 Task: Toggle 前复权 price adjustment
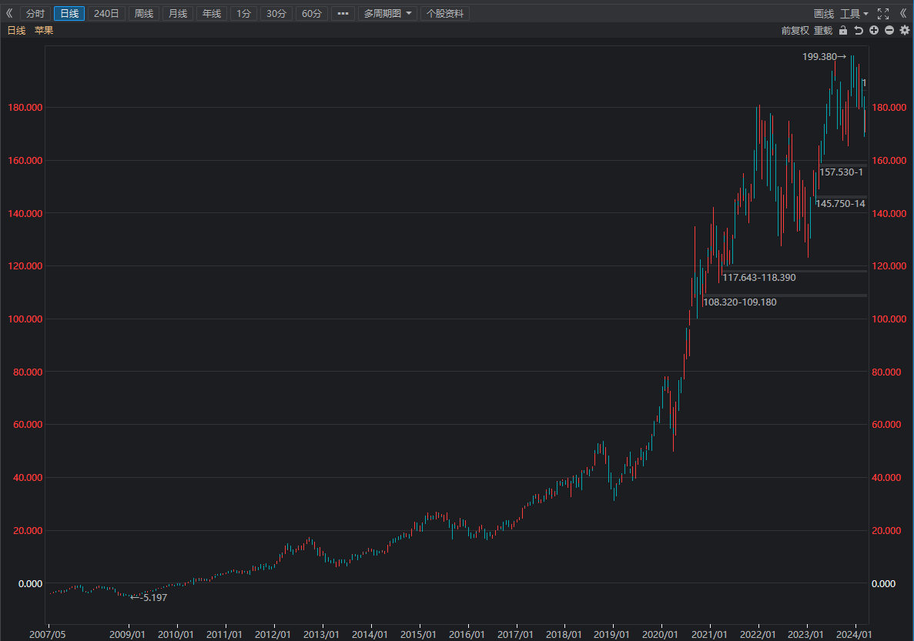795,30
